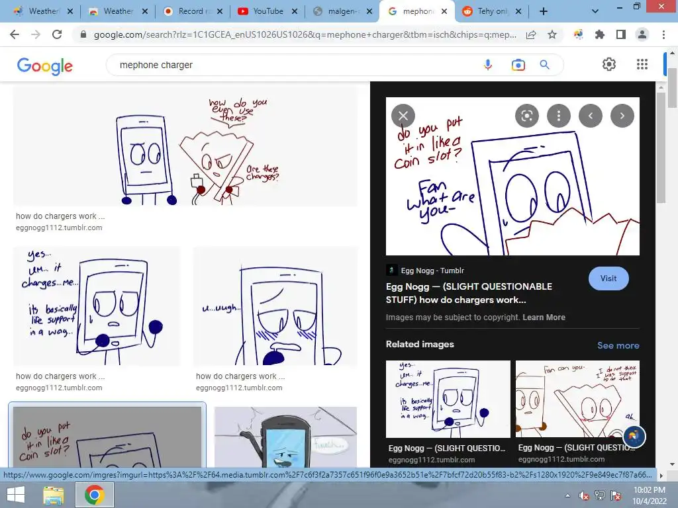This screenshot has width=678, height=508.
Task: Open Egg Nogg - Tumblr source link
Action: pyautogui.click(x=432, y=271)
